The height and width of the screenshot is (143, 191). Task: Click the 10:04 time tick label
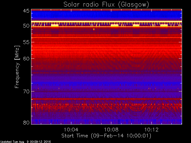(71, 130)
